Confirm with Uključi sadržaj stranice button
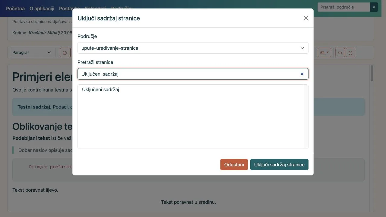This screenshot has height=217, width=386. click(279, 165)
